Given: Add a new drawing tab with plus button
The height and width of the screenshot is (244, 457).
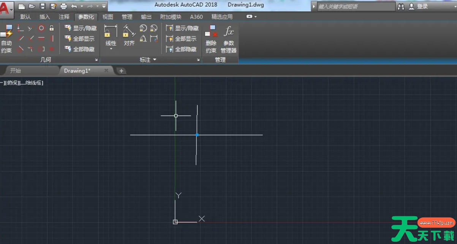Looking at the screenshot, I should click(121, 71).
